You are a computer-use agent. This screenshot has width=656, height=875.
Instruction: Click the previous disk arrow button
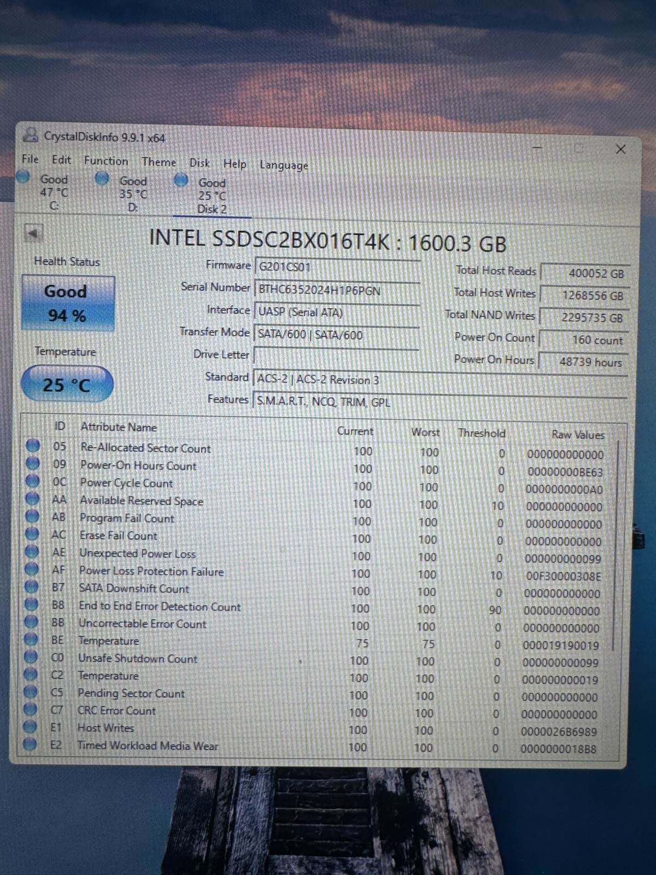pos(33,234)
